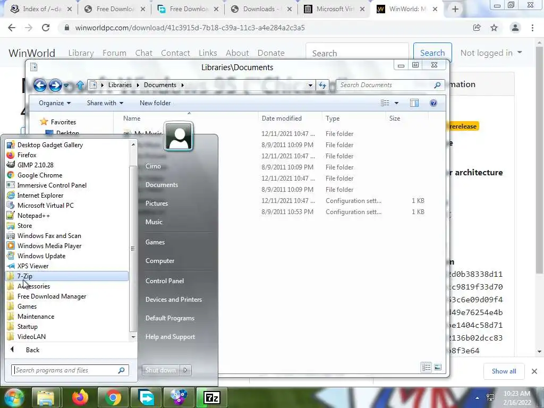Viewport: 544px width, 408px height.
Task: Click Show all in downloads bar
Action: (x=504, y=371)
